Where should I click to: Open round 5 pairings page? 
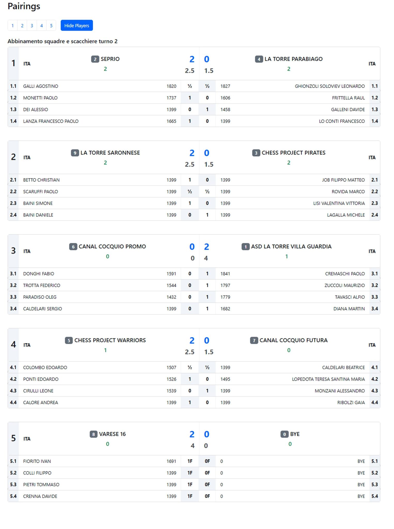pos(51,26)
